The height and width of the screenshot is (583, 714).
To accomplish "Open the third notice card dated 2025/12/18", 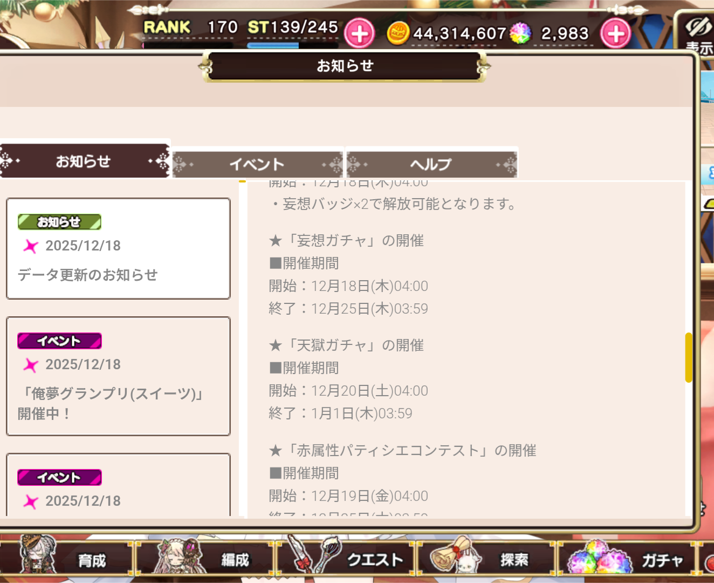I will pyautogui.click(x=118, y=485).
